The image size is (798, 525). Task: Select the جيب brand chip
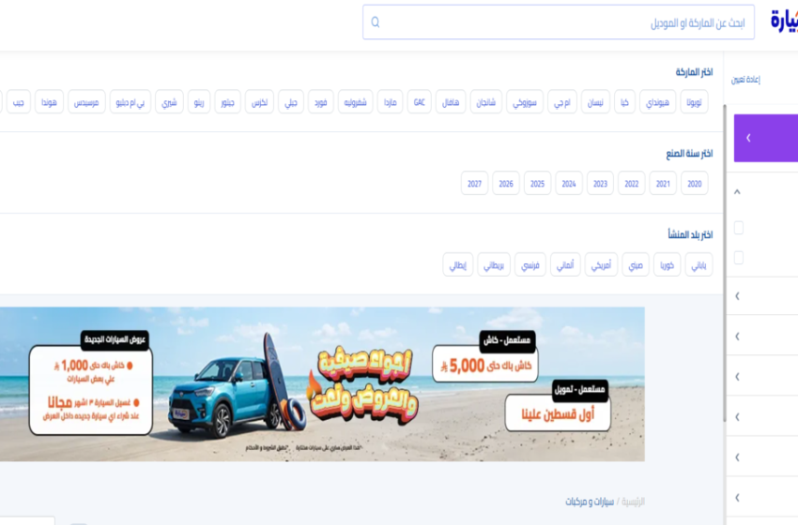pos(19,102)
